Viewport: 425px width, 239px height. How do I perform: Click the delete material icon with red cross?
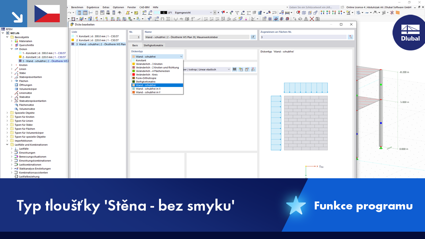[253, 69]
